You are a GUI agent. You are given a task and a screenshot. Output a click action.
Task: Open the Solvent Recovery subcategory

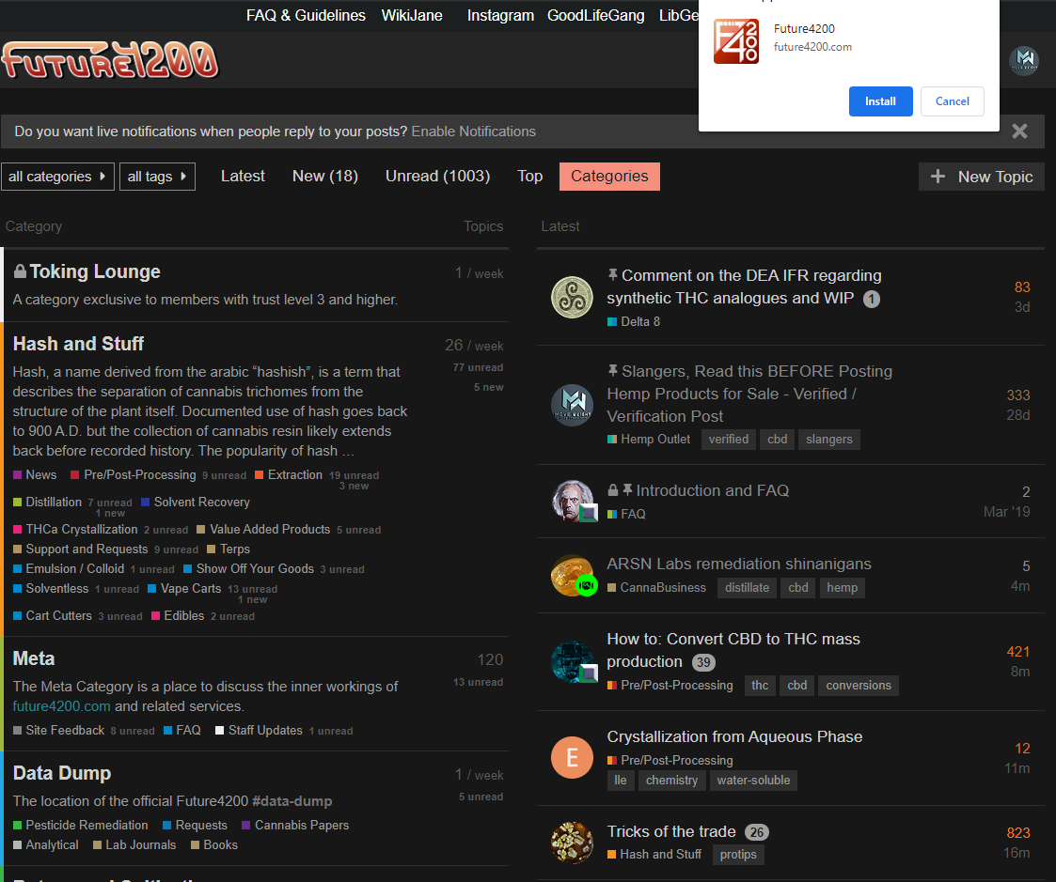coord(196,502)
